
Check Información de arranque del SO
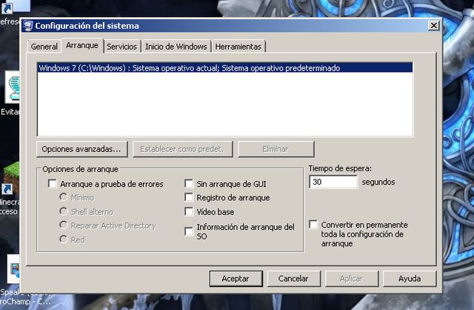[189, 231]
